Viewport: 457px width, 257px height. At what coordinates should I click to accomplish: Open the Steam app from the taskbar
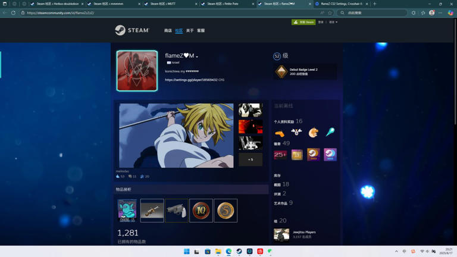[239, 251]
